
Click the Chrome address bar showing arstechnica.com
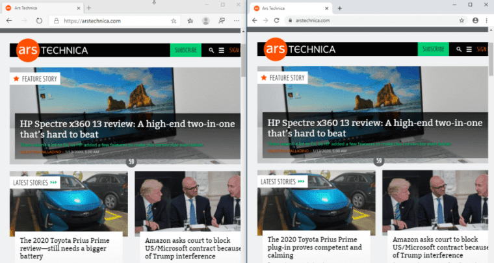[x=375, y=20]
